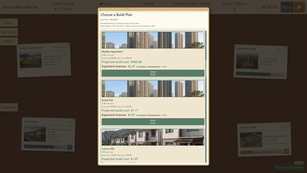Screen dimensions: 307x173
Task: Click the Sales Offices counter
Action: [235, 6]
